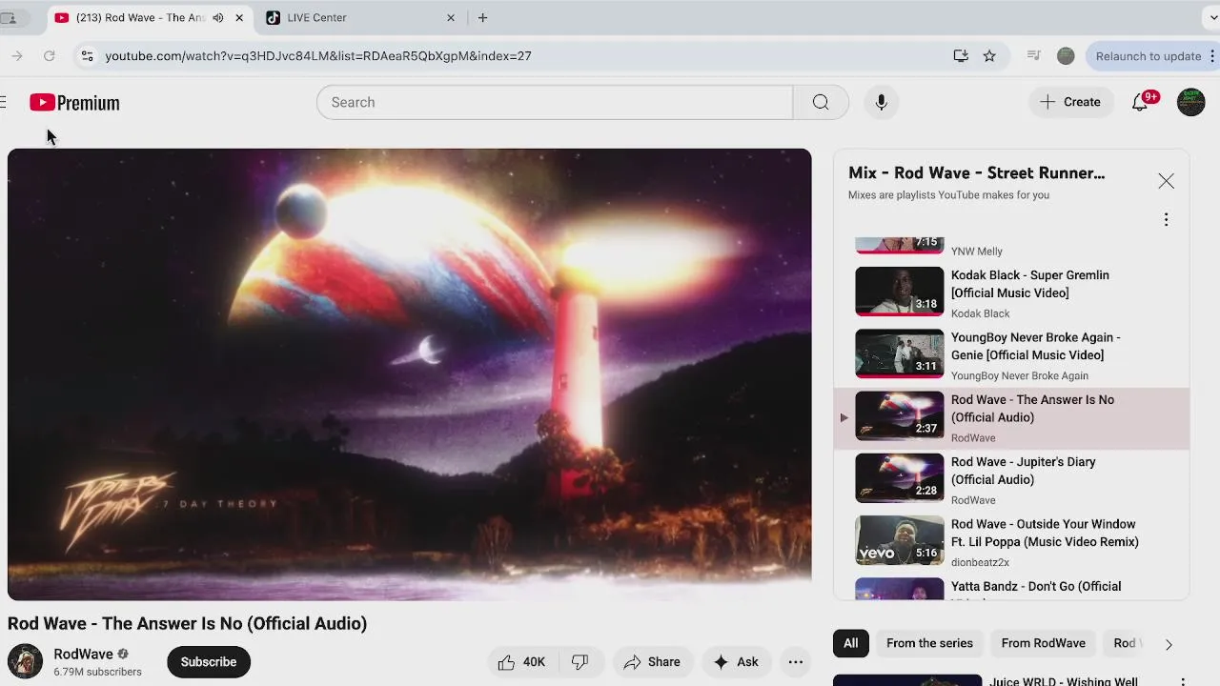Open the Chrome profile avatar

(1066, 56)
